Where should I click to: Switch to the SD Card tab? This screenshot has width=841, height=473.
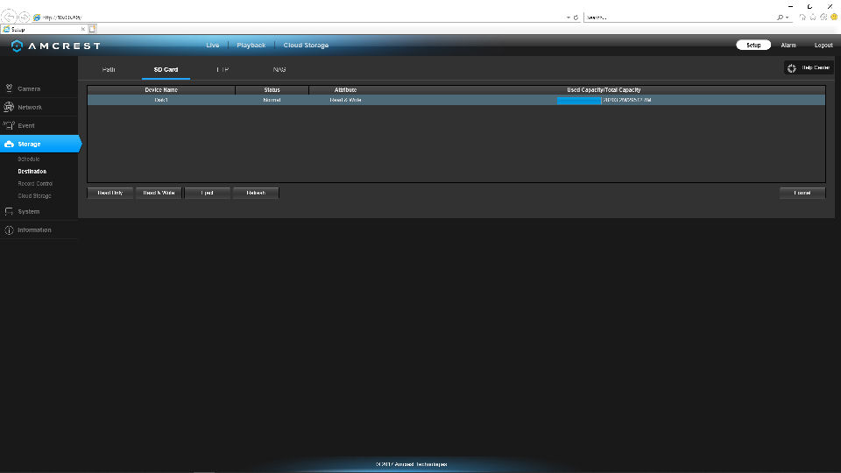(166, 70)
